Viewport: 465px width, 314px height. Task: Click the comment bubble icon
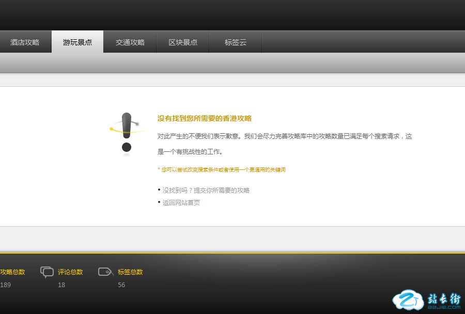(47, 272)
